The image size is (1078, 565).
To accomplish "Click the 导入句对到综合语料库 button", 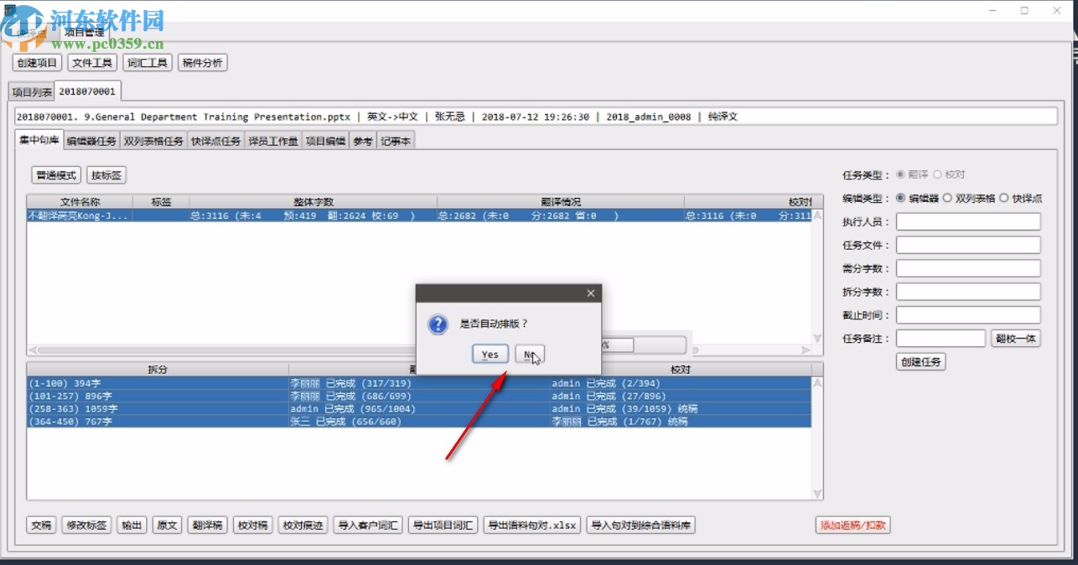I will (641, 526).
